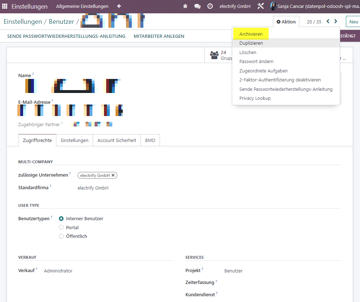Open the electrify GmbH company switcher
Viewport: 360px width, 302px height.
[x=235, y=6]
